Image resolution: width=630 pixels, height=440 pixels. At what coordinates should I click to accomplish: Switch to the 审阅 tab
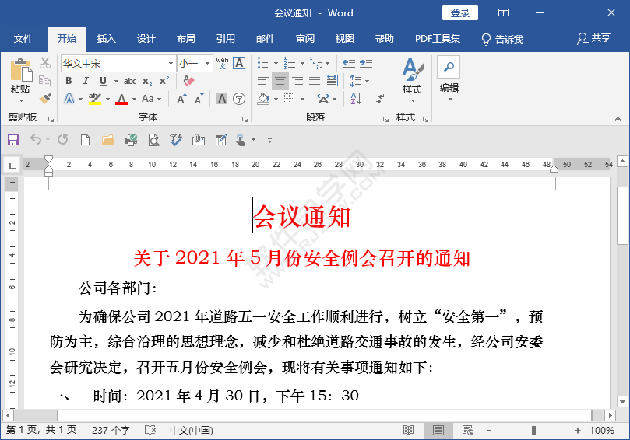click(x=305, y=39)
